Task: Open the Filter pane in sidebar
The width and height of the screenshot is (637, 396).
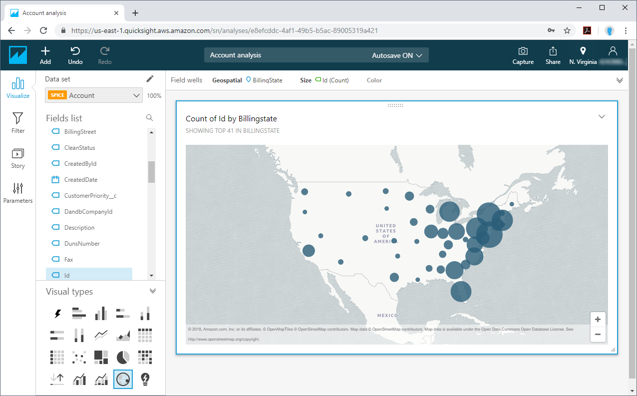Action: (x=18, y=122)
